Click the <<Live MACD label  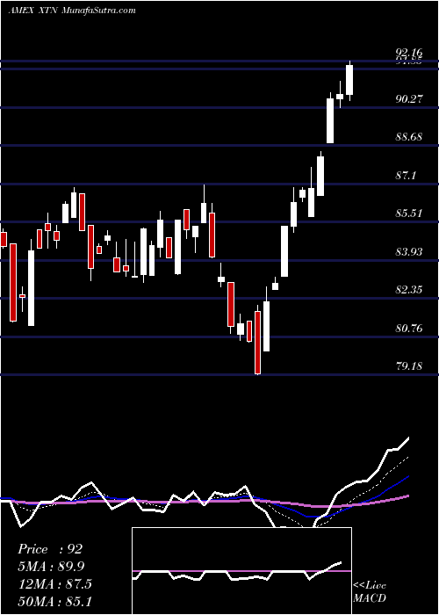370,592
